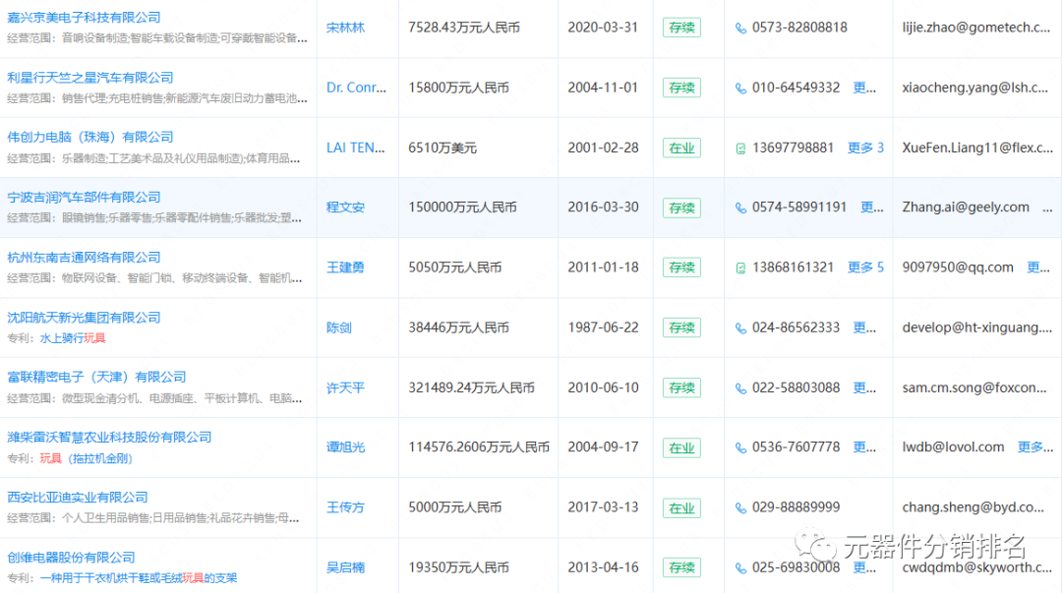Open company 潍柴雷沃智慧农业科技股份有限公司
1062x593 pixels.
click(x=110, y=437)
